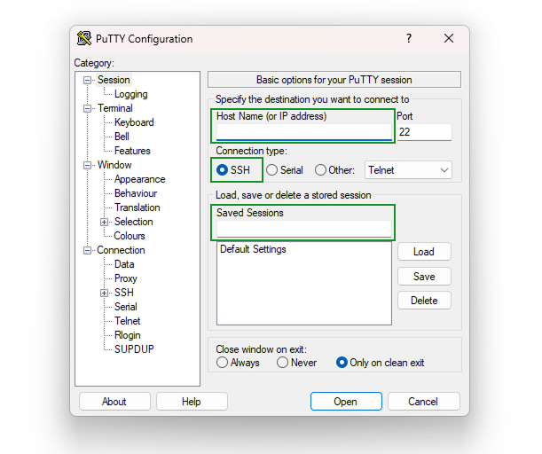The width and height of the screenshot is (542, 454).
Task: Expand the Selection tree node
Action: click(105, 222)
